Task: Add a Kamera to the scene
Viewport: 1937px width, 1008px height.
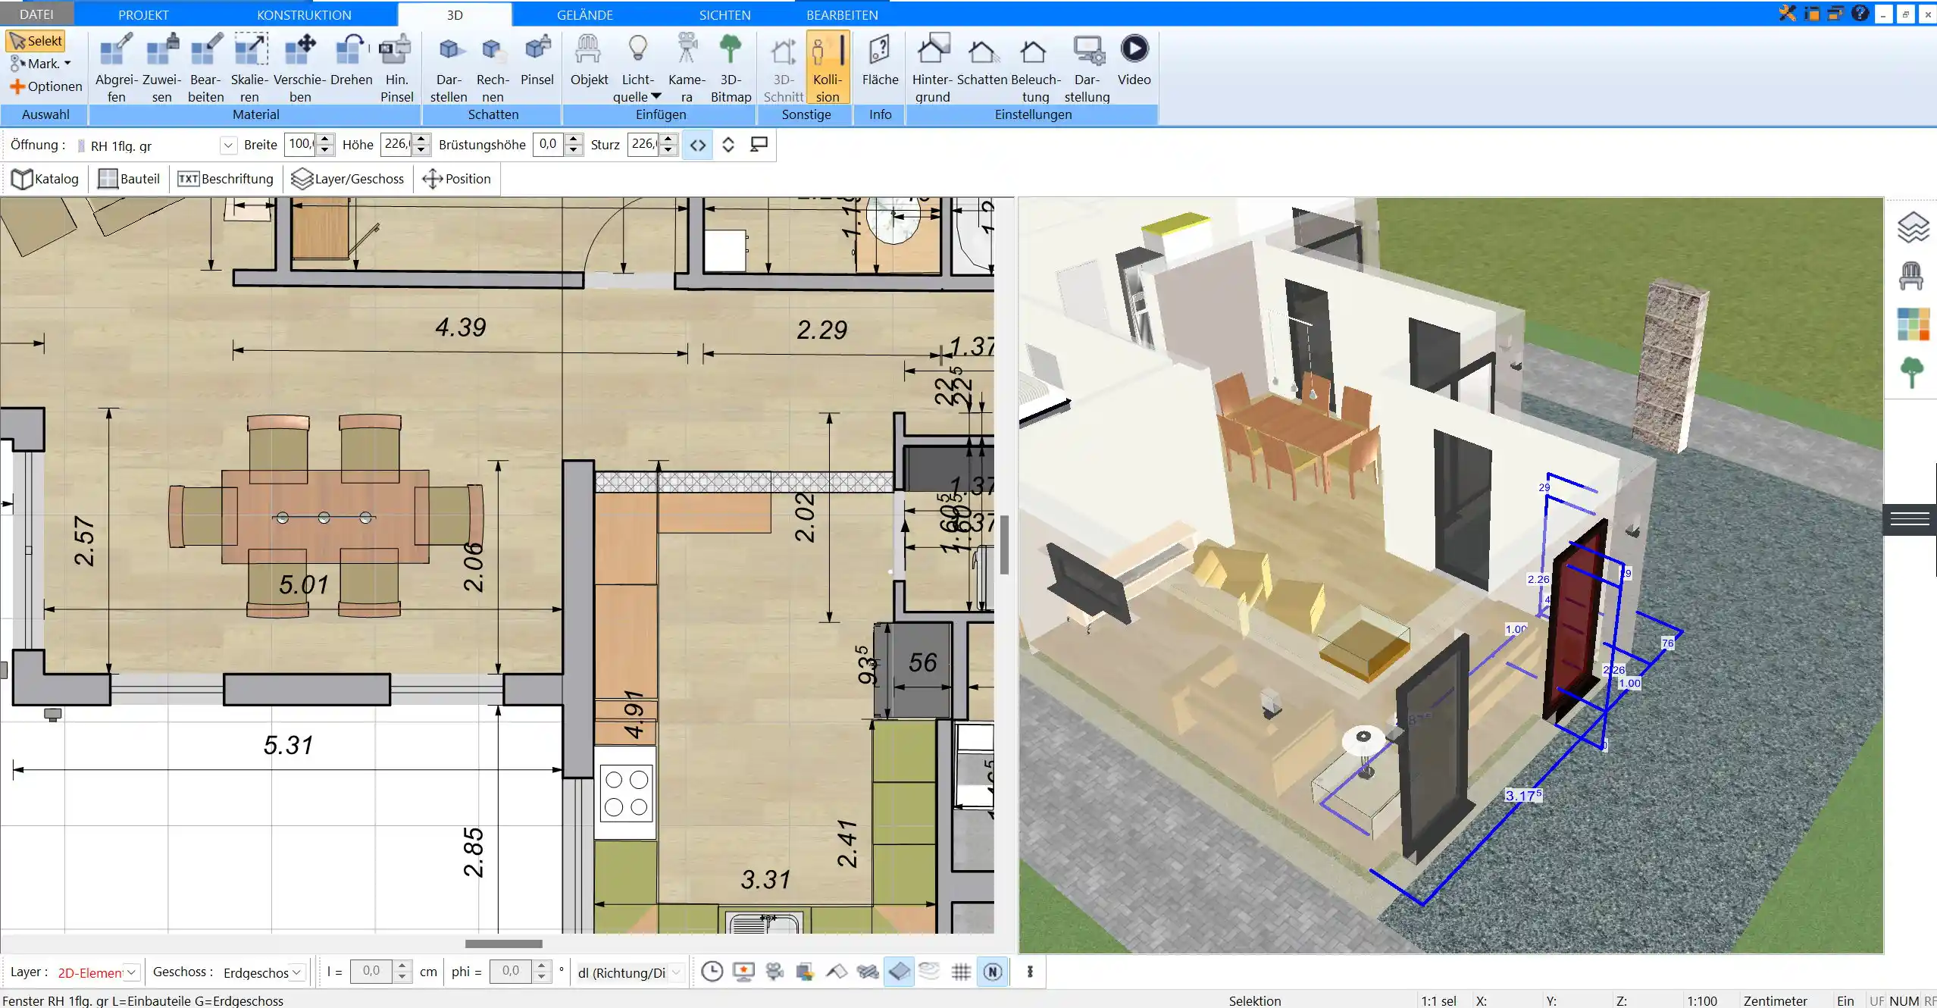Action: tap(687, 68)
